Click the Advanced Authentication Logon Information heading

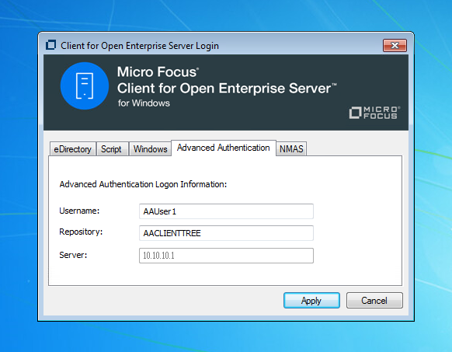[x=143, y=184]
